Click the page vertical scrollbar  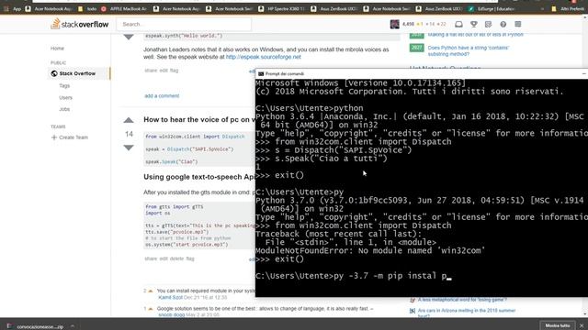click(x=585, y=166)
